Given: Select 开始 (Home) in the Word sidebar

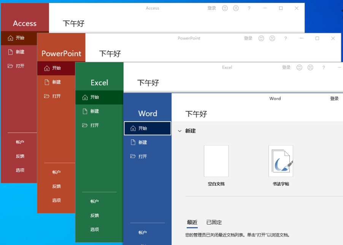Looking at the screenshot, I should (148, 128).
